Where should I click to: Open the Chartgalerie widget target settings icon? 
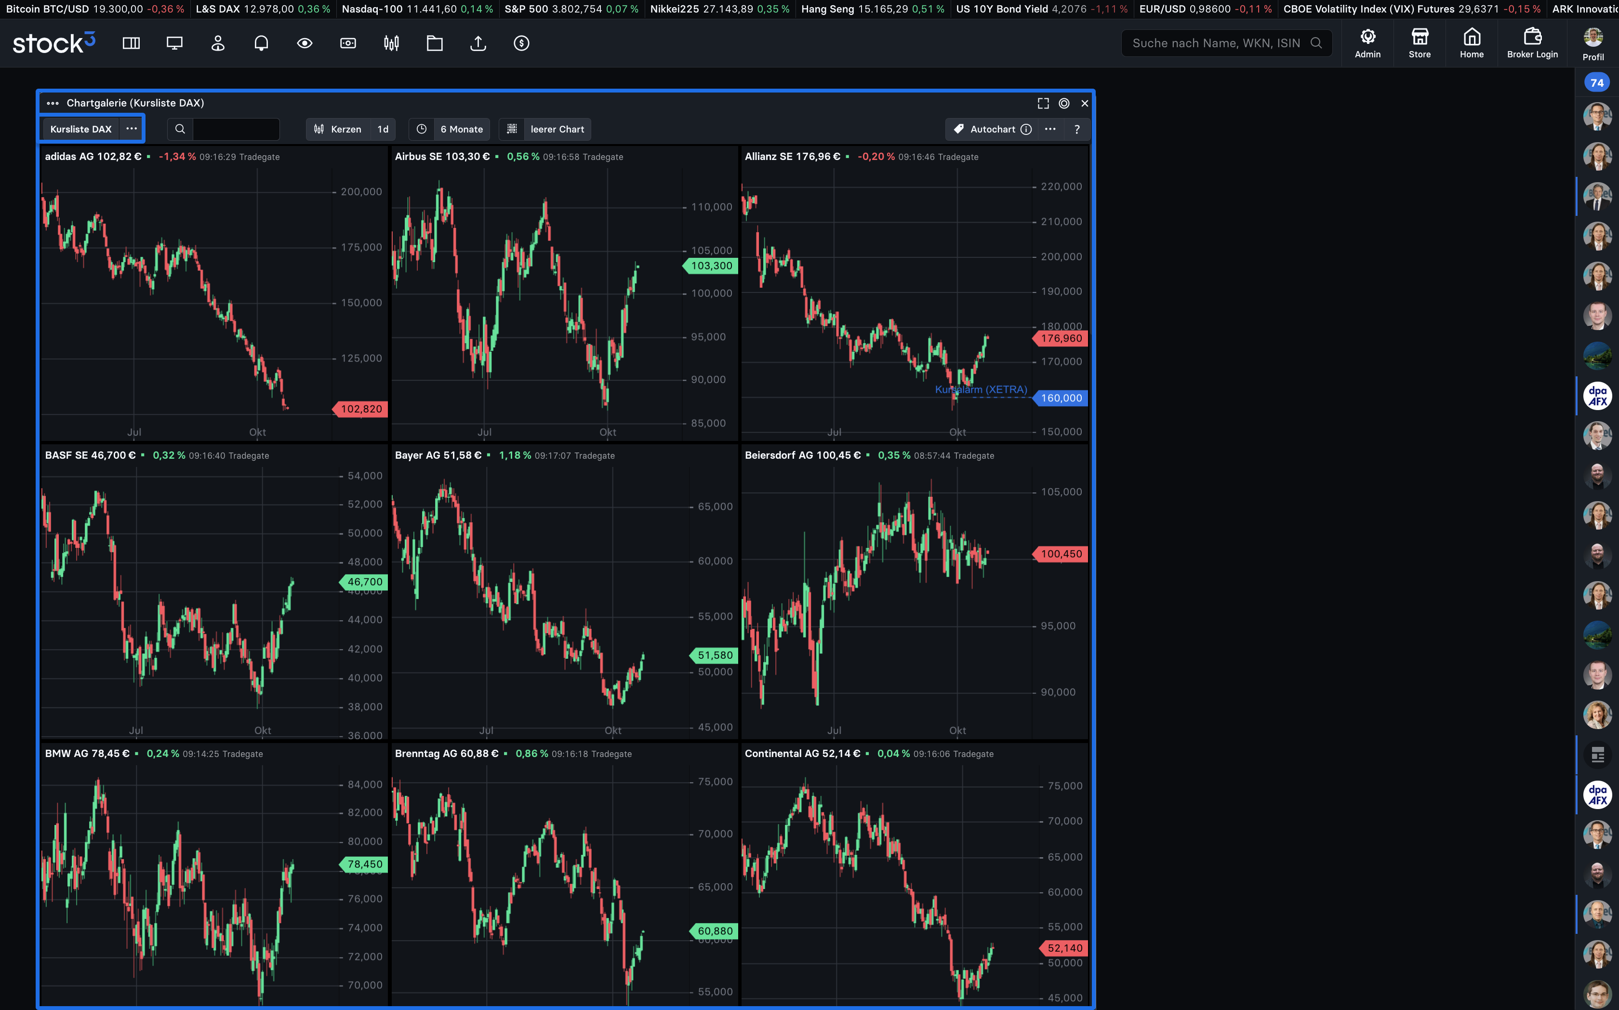click(1064, 103)
